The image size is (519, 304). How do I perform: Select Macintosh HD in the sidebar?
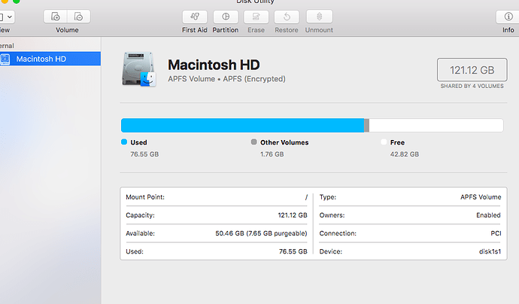[x=50, y=59]
